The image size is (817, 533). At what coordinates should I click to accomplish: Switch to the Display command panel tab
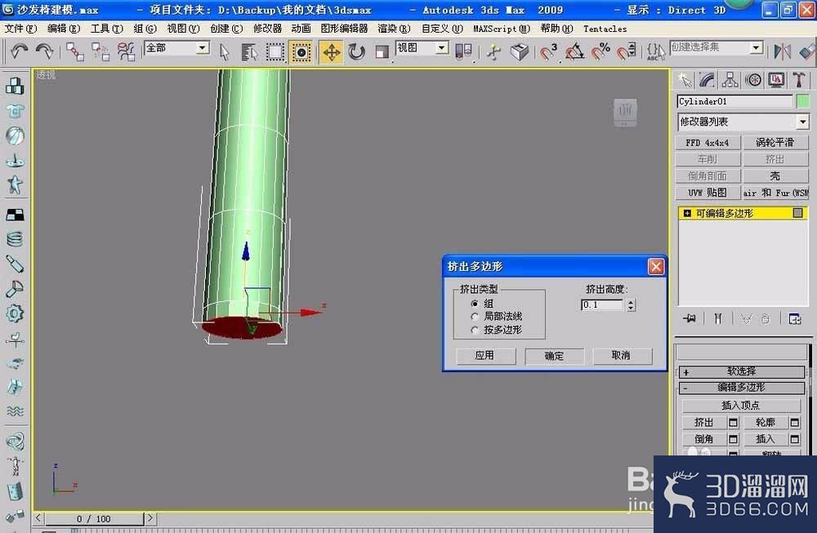coord(776,80)
